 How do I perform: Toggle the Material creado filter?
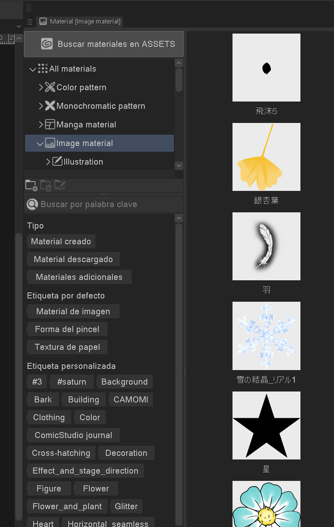coord(61,241)
